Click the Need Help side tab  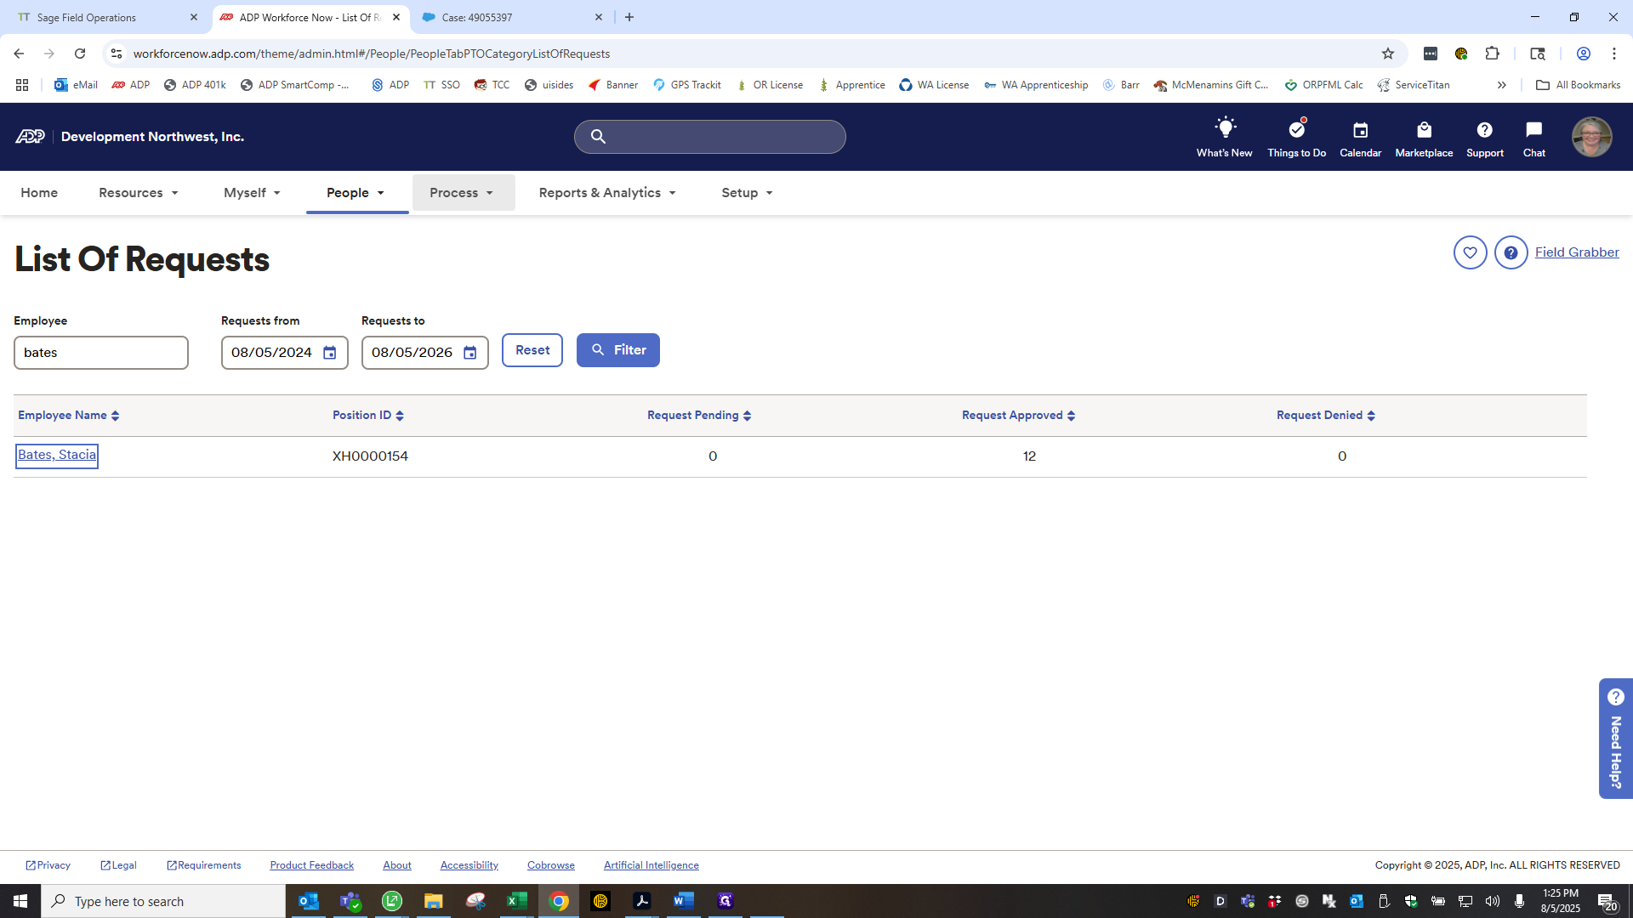(x=1615, y=739)
